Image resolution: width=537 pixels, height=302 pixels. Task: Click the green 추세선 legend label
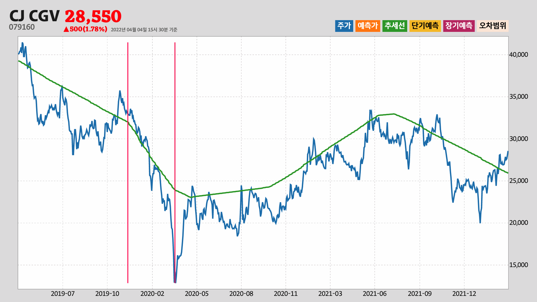395,26
